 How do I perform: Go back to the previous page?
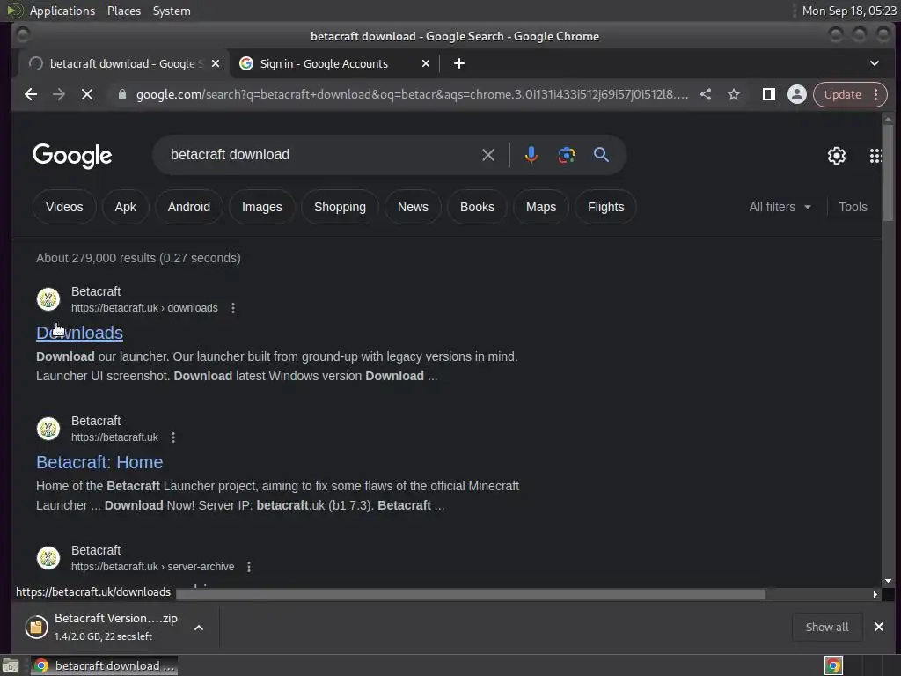pyautogui.click(x=31, y=94)
